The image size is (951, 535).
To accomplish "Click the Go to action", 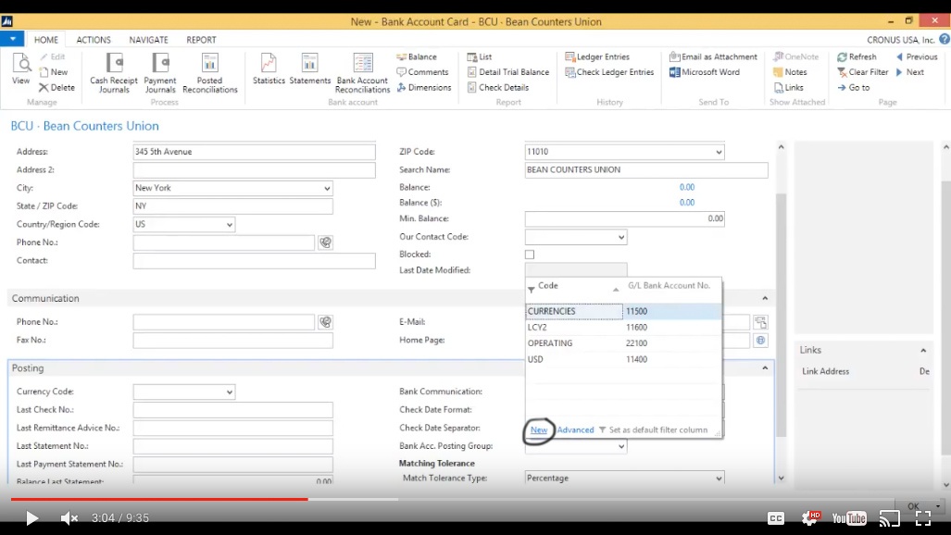I will (854, 87).
